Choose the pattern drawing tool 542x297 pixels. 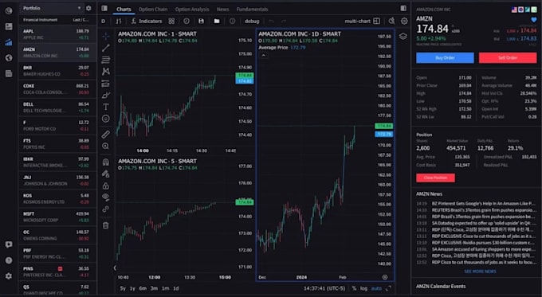point(106,72)
